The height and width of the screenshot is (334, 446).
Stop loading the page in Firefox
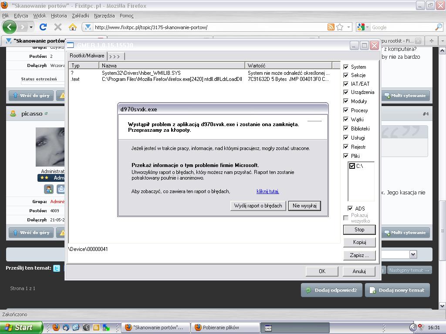[58, 27]
